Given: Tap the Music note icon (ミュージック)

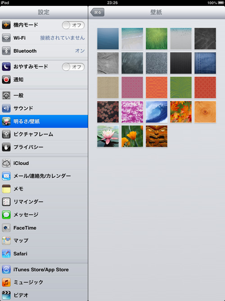Looking at the screenshot, I should pyautogui.click(x=6, y=282).
